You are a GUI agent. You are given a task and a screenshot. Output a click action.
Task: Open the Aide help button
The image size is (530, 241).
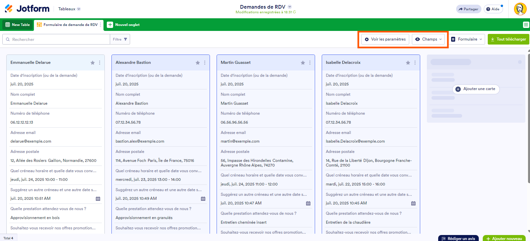point(493,9)
